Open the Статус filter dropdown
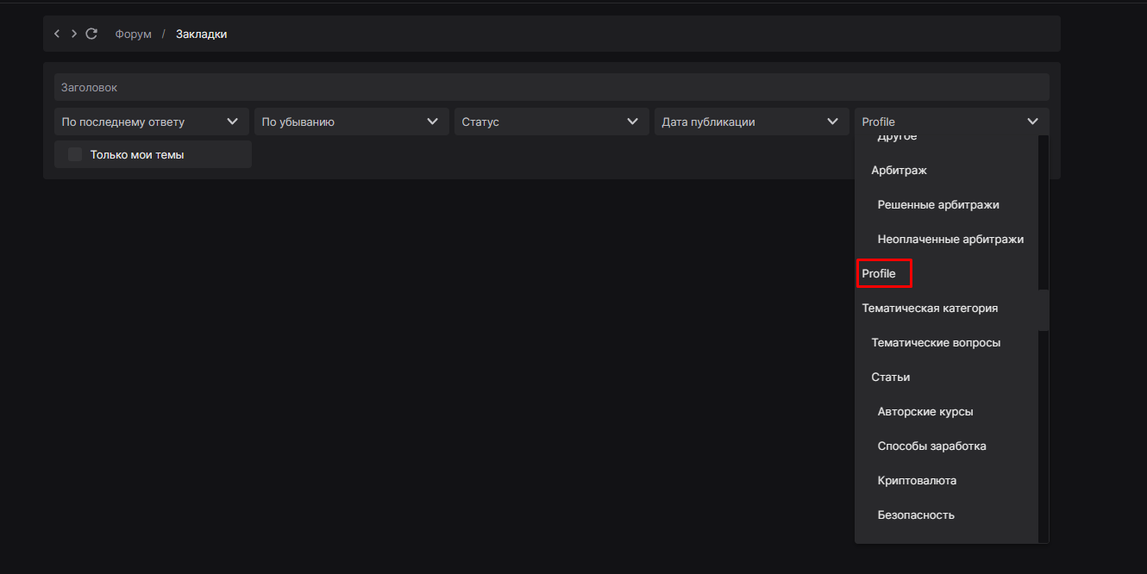Screen dimensions: 1147x574 551,122
